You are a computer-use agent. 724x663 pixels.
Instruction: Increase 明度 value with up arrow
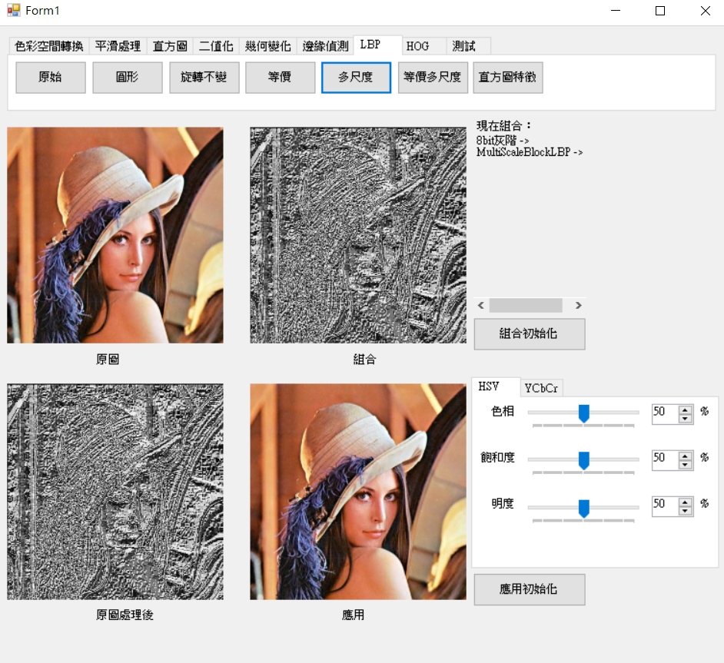[686, 502]
